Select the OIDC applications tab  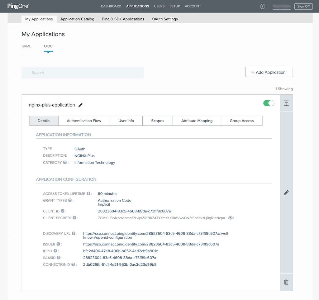pyautogui.click(x=48, y=46)
